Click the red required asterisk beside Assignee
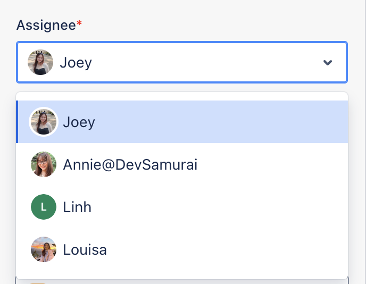366x284 pixels. pyautogui.click(x=79, y=23)
